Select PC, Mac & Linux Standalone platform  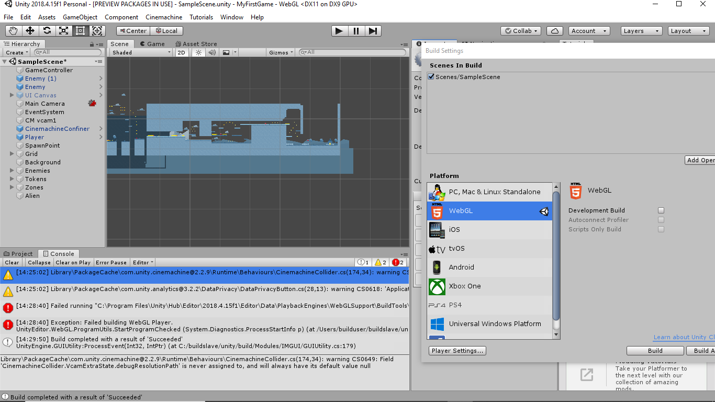click(x=489, y=192)
